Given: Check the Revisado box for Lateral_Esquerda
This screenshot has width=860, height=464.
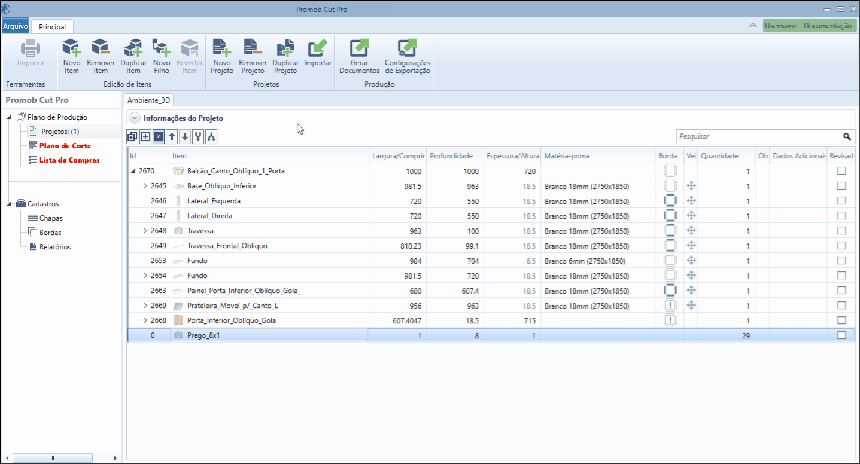Looking at the screenshot, I should pyautogui.click(x=841, y=201).
